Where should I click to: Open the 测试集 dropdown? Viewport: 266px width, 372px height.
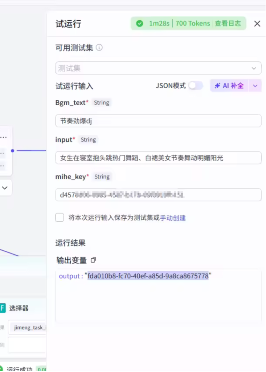(x=158, y=68)
